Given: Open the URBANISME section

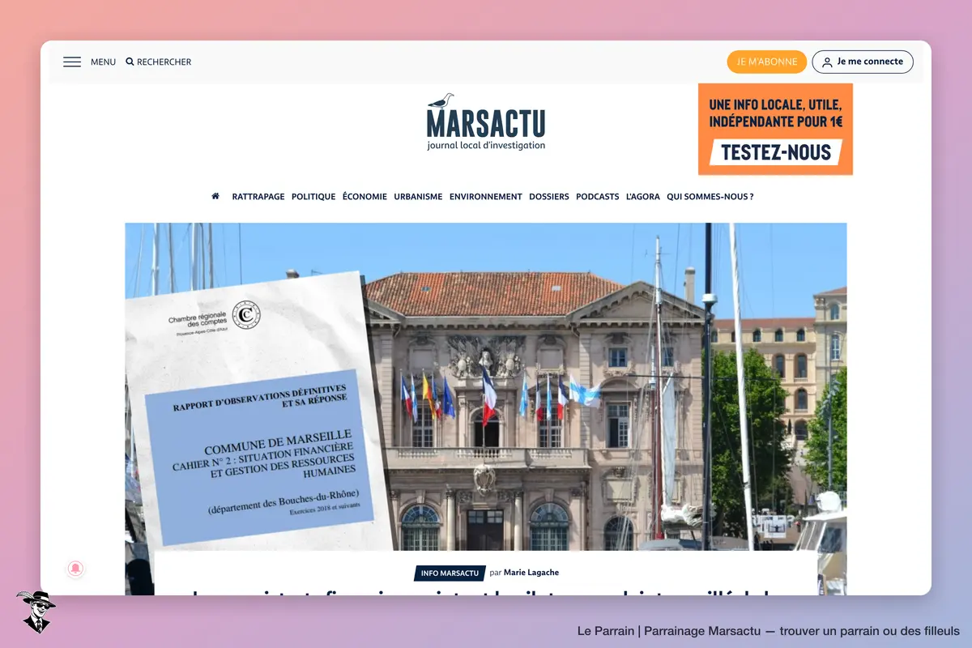Looking at the screenshot, I should (x=418, y=197).
